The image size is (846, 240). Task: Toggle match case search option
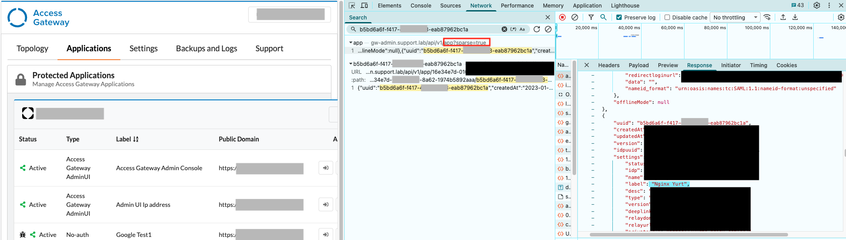tap(522, 29)
